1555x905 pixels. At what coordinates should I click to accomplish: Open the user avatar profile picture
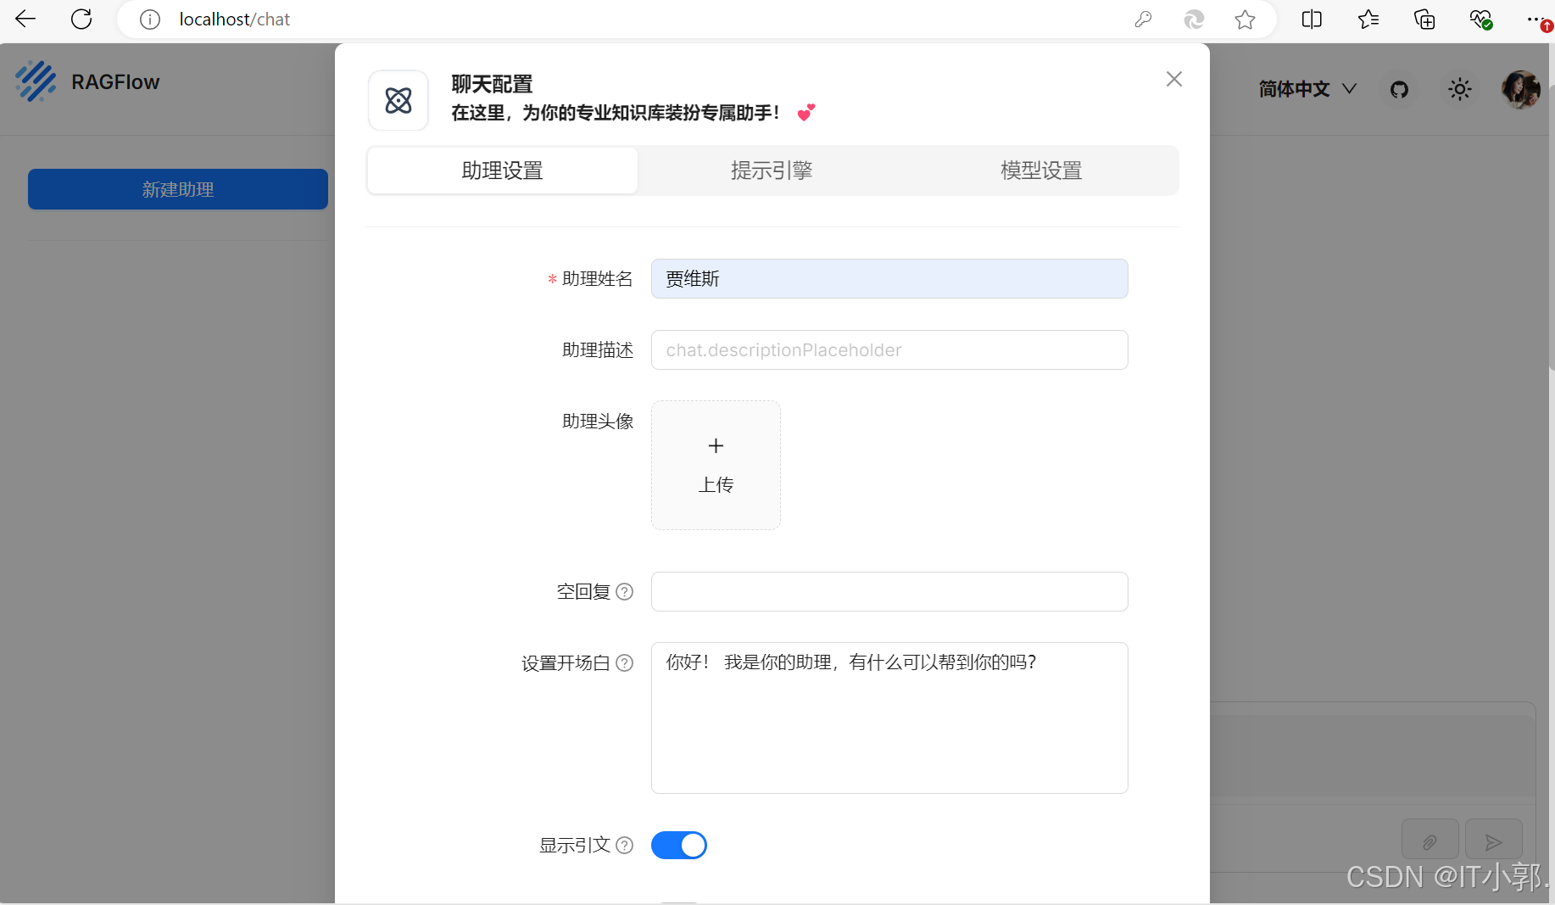tap(1521, 89)
